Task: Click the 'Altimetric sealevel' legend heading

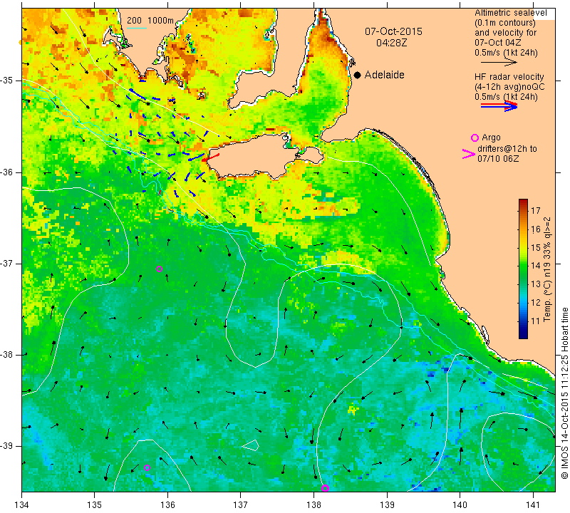Action: point(510,13)
